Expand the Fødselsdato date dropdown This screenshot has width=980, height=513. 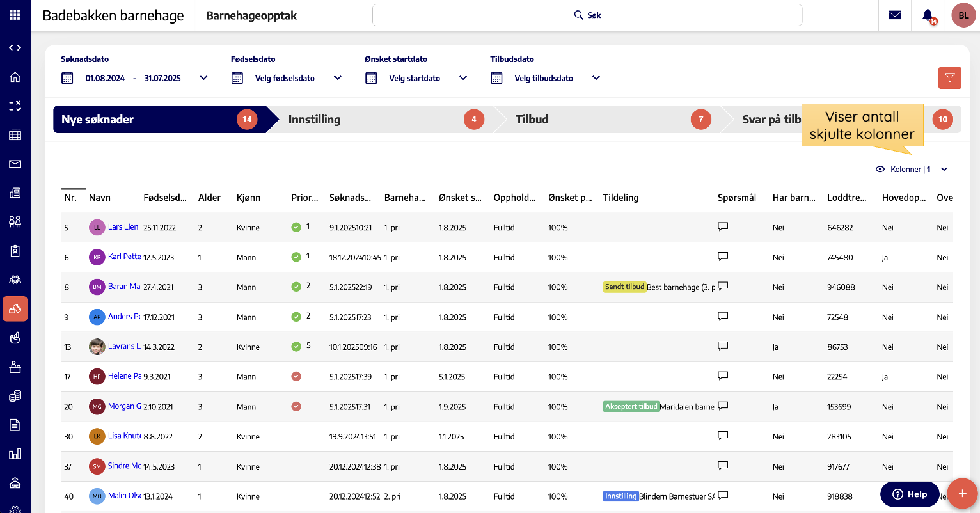pyautogui.click(x=338, y=78)
